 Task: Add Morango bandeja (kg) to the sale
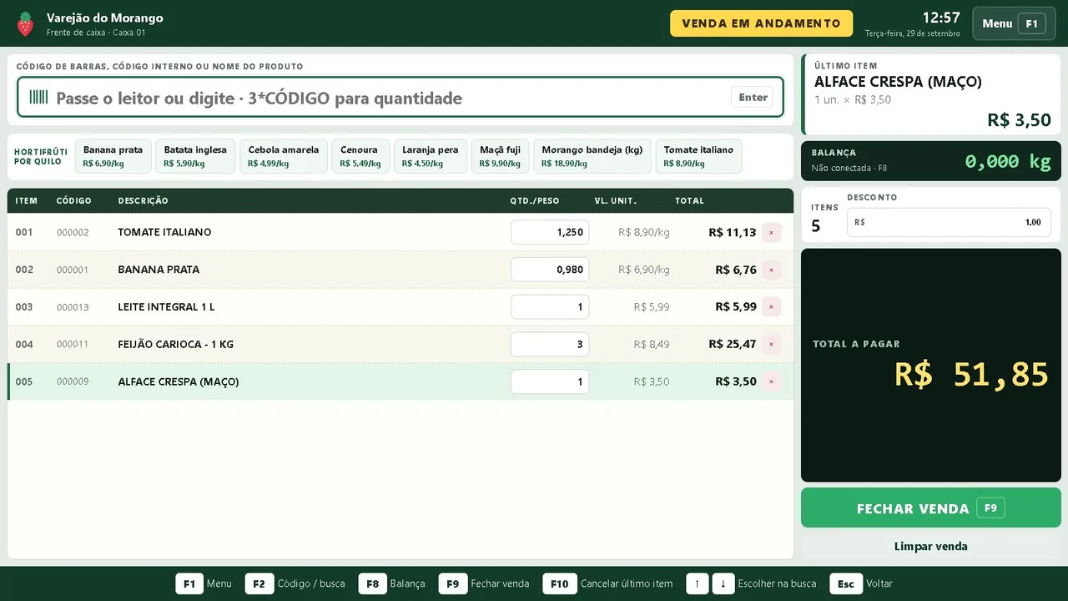[592, 156]
